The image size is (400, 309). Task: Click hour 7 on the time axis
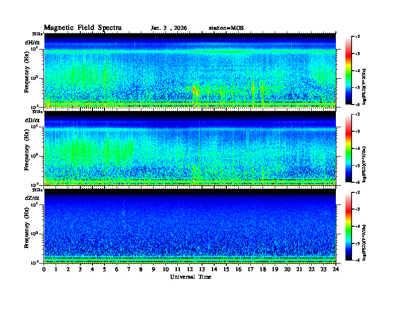(x=129, y=270)
